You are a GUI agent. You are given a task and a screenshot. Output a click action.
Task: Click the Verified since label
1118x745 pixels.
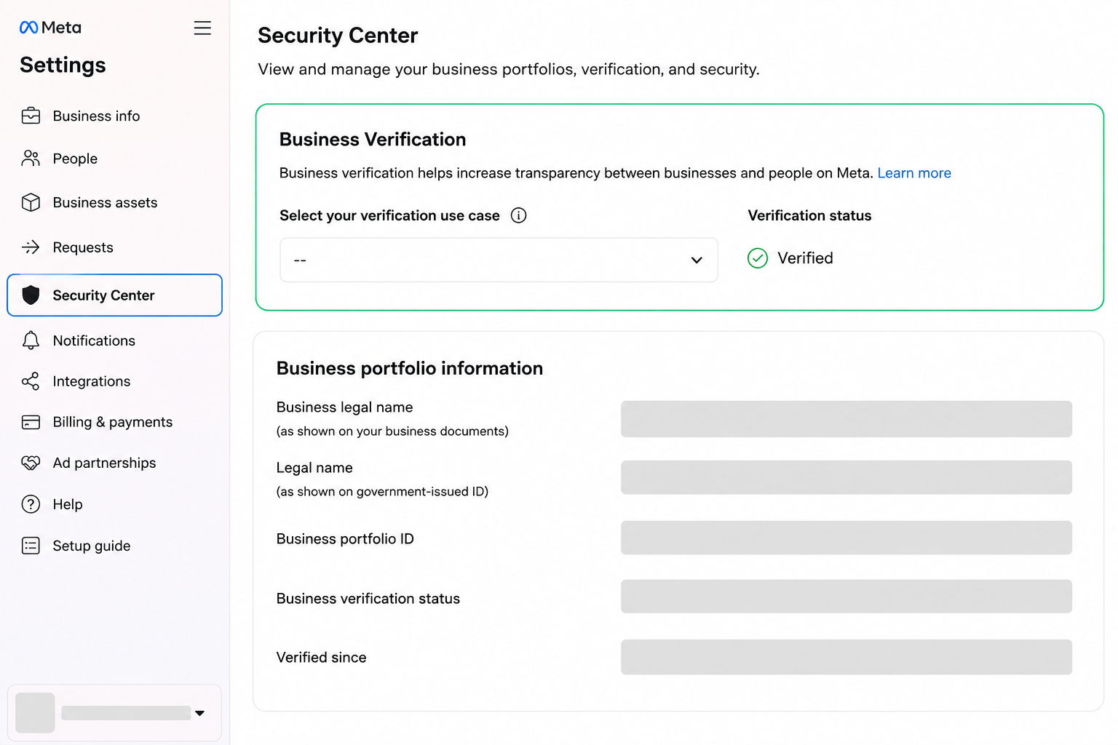pos(321,658)
